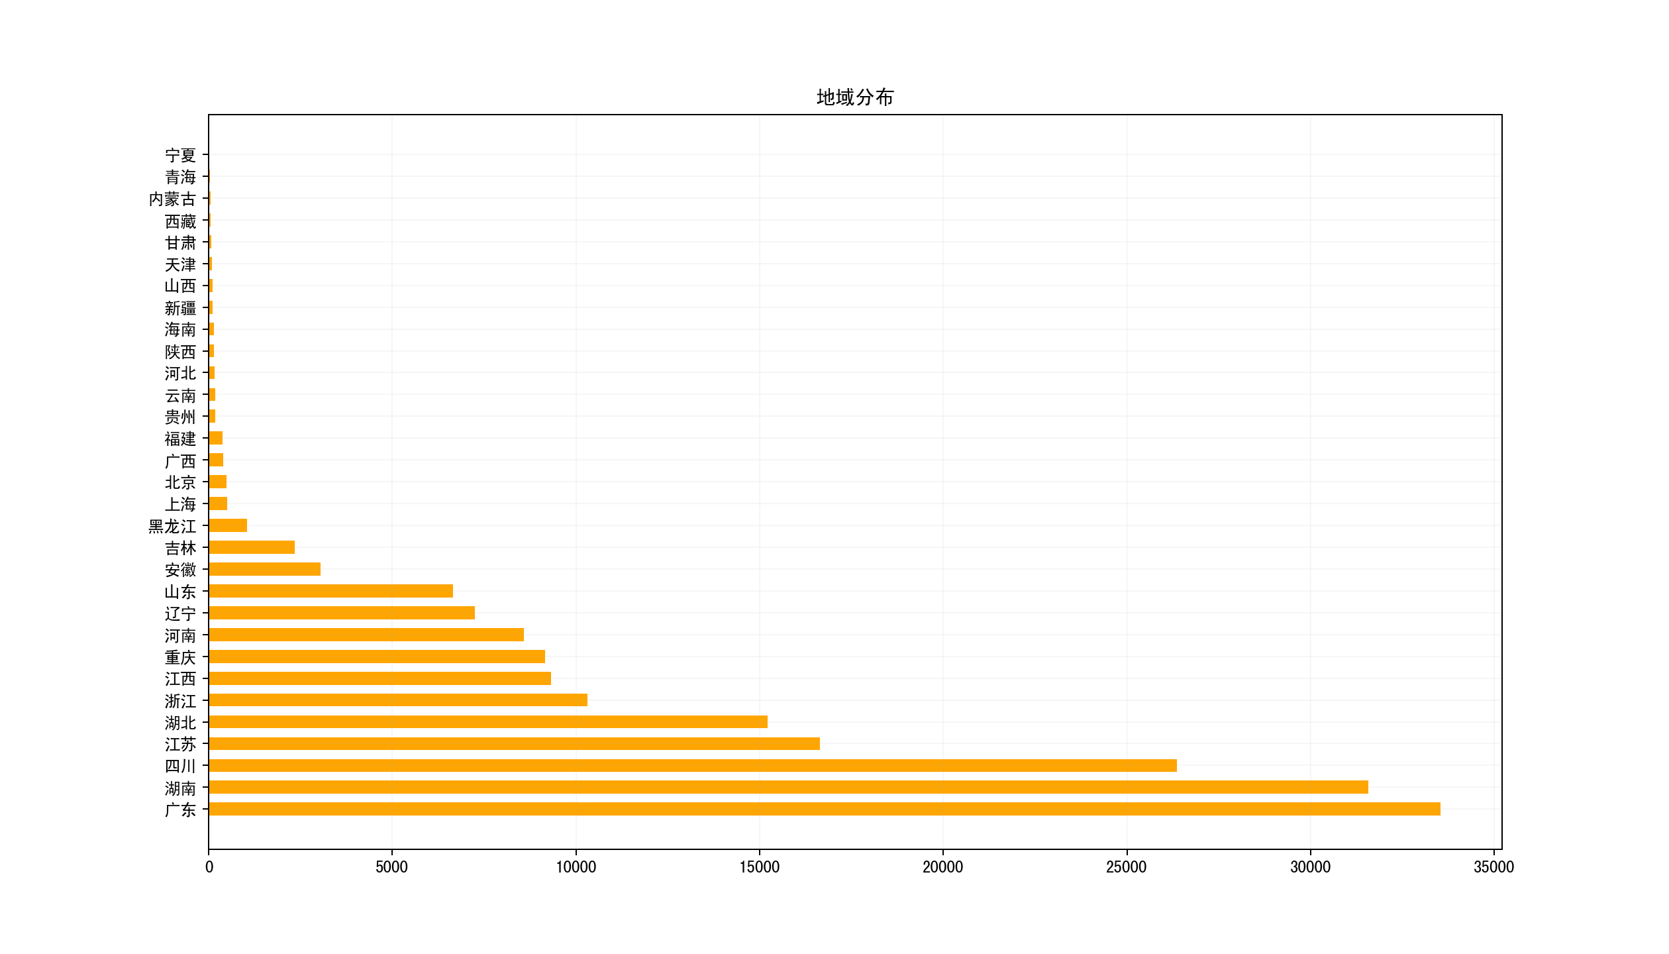
Task: Click the 湖南 orange bar
Action: 788,787
